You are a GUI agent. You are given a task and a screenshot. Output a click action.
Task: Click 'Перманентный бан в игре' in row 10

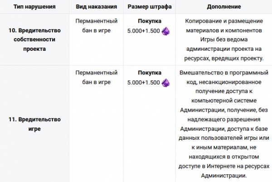97,26
